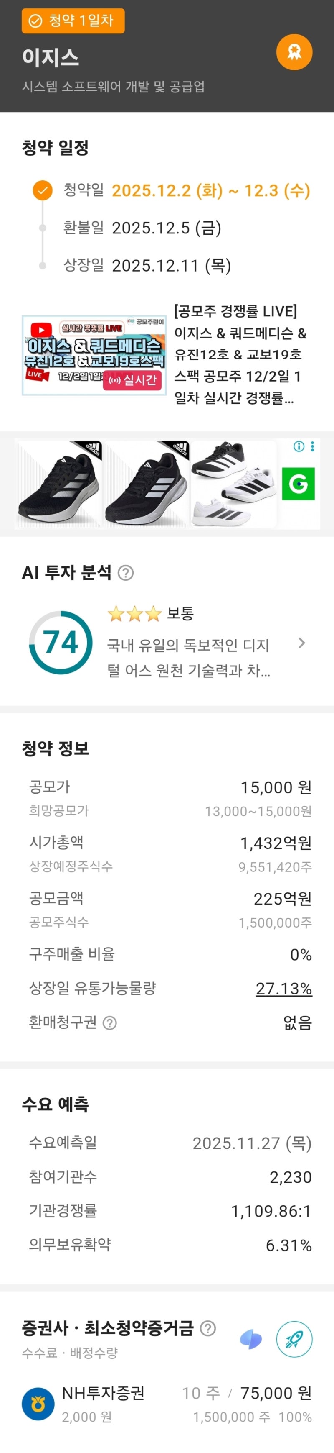
Task: Open help icon beside 증권사 최소청약증거금
Action: pyautogui.click(x=208, y=1328)
